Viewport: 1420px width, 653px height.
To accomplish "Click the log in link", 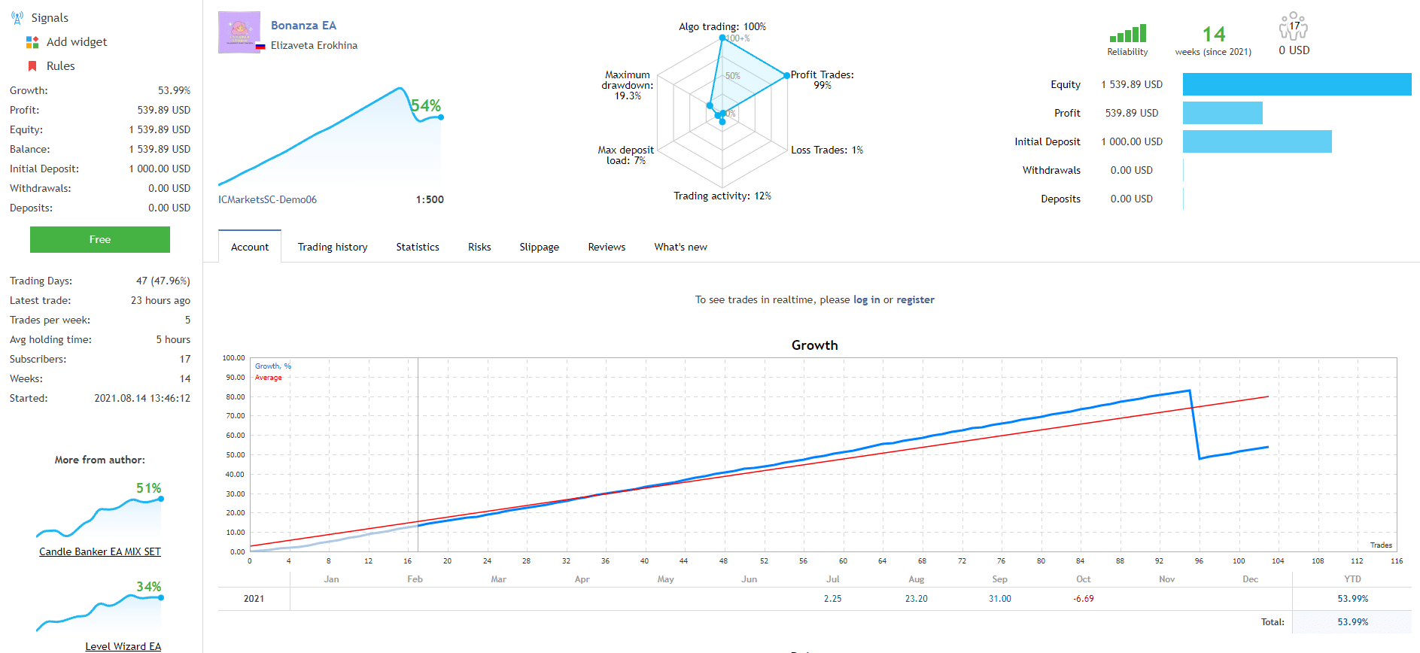I will [866, 299].
